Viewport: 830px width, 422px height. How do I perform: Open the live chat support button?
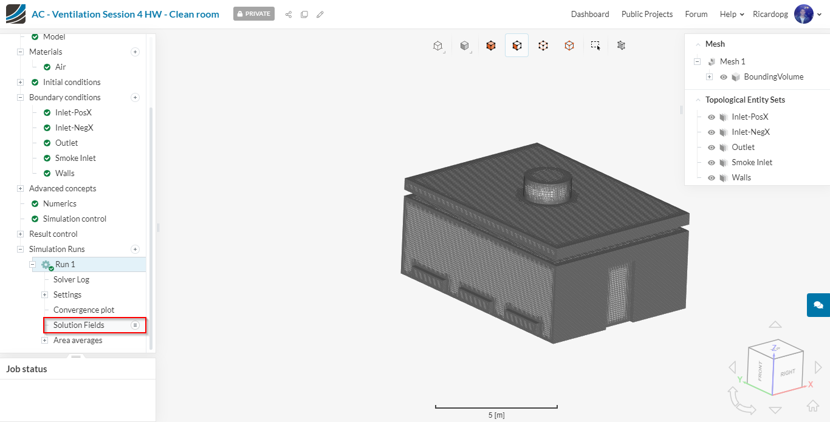[x=818, y=305]
